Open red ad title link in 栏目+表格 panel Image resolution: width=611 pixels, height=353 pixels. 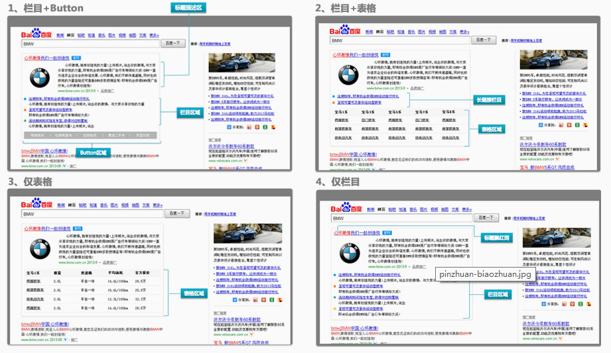(356, 55)
